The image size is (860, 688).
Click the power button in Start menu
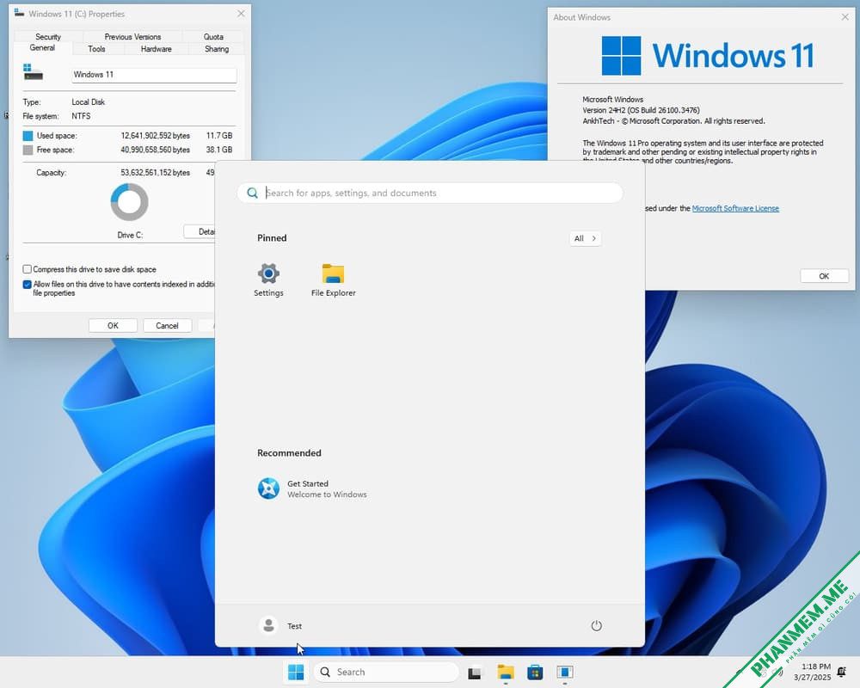click(x=596, y=625)
